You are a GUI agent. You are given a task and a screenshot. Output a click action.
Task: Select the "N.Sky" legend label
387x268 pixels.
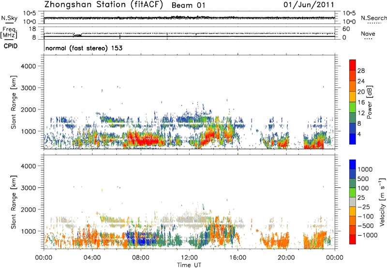[x=9, y=18]
